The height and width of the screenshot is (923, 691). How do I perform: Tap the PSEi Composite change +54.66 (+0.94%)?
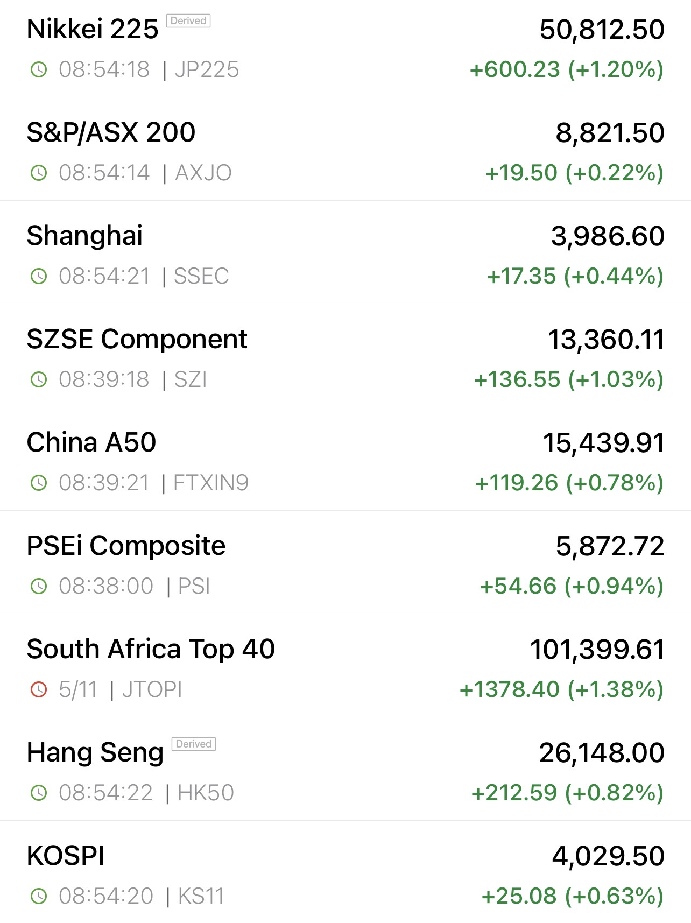click(572, 586)
